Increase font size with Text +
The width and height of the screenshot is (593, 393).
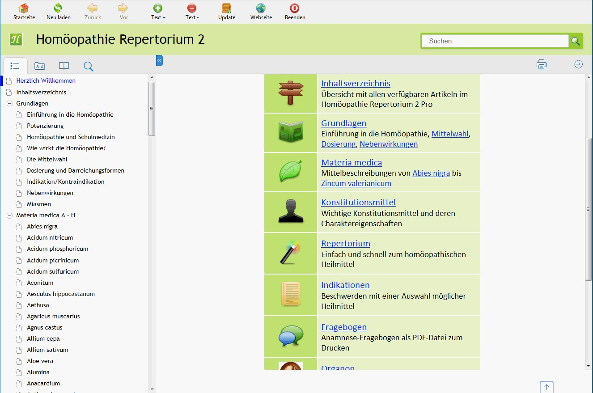[x=158, y=11]
